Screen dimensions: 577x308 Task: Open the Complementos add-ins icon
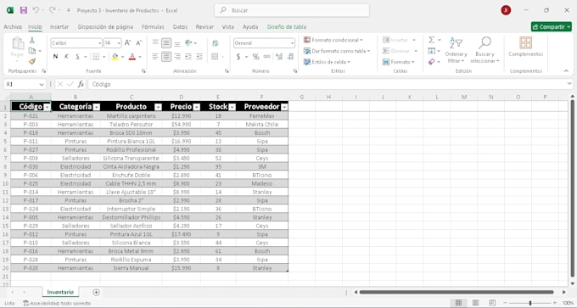click(x=525, y=42)
